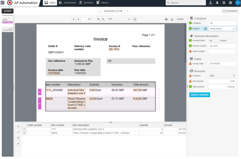Click the 247.00 GBP total on invoice

[140, 90]
